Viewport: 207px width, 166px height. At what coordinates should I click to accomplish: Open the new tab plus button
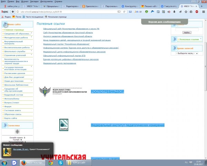click(201, 6)
